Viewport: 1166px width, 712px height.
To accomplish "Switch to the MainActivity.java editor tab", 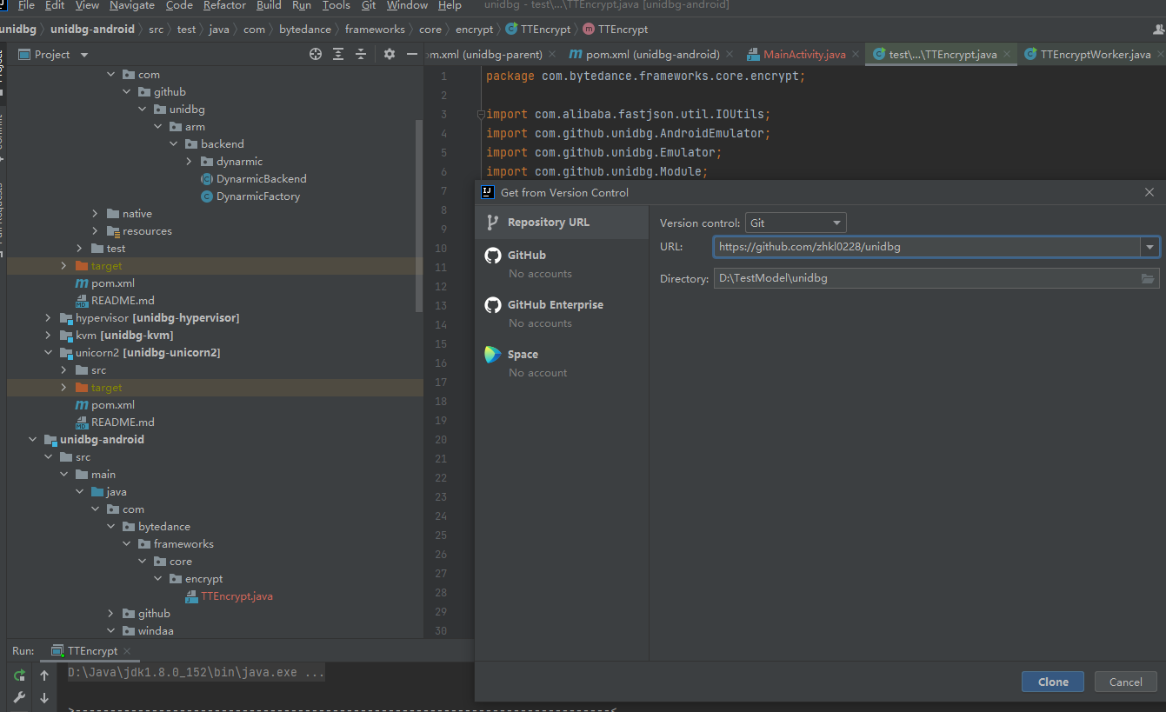I will (803, 54).
